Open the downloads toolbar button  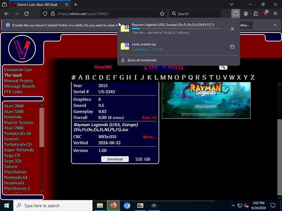point(236,14)
